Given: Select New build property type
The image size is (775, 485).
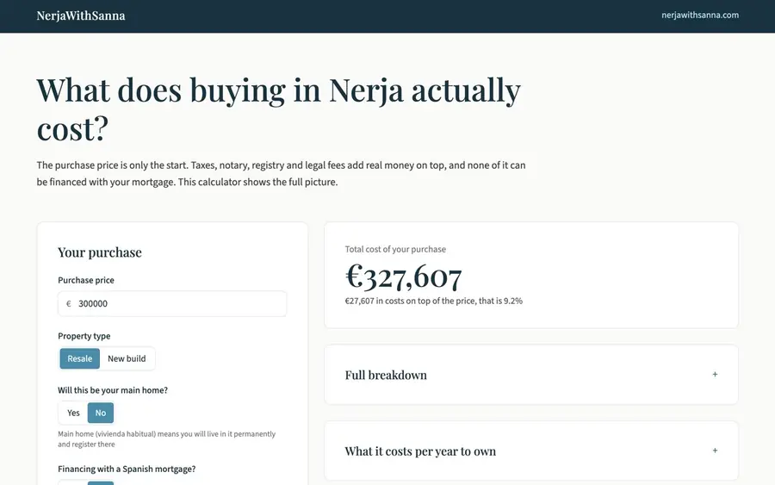Looking at the screenshot, I should point(127,358).
